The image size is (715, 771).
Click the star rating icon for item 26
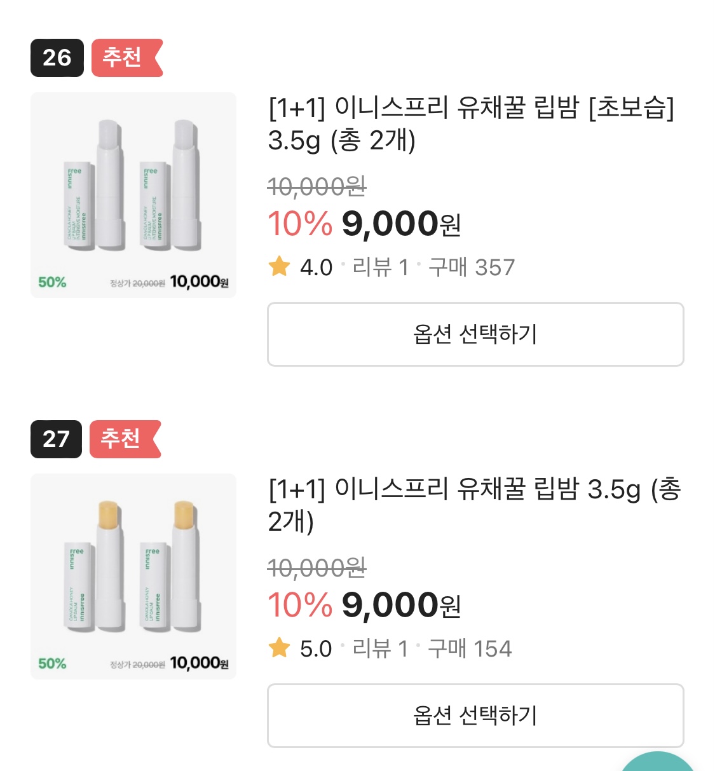tap(279, 266)
